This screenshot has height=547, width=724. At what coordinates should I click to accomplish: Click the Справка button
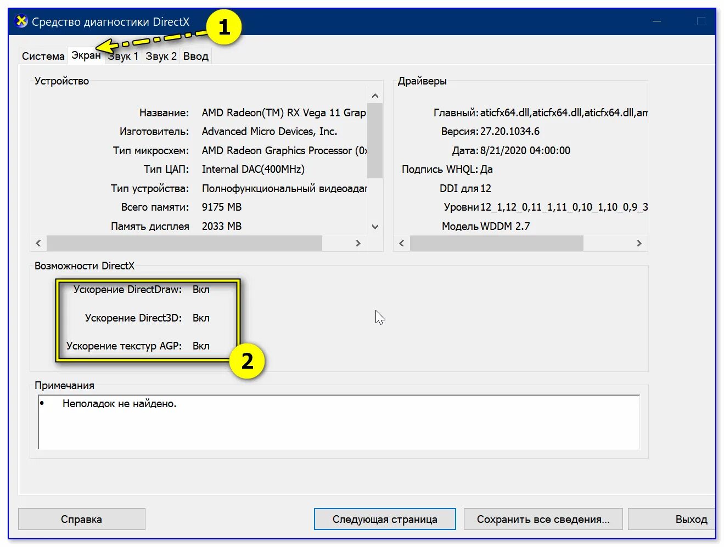coord(81,519)
